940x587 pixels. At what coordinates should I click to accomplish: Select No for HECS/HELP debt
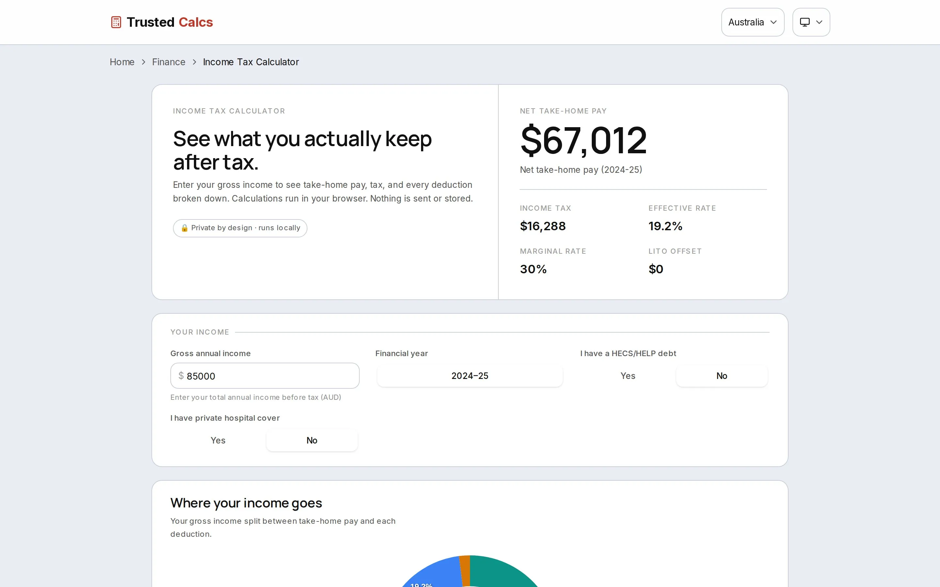(721, 375)
